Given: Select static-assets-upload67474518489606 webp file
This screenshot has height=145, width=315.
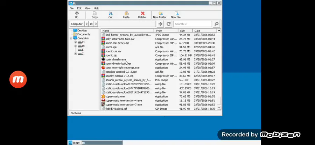Looking at the screenshot, I should coord(129,88).
